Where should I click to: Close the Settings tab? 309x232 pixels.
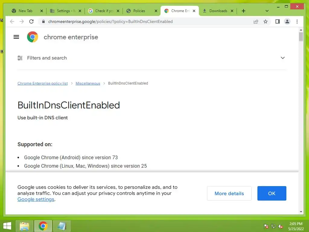pos(80,11)
